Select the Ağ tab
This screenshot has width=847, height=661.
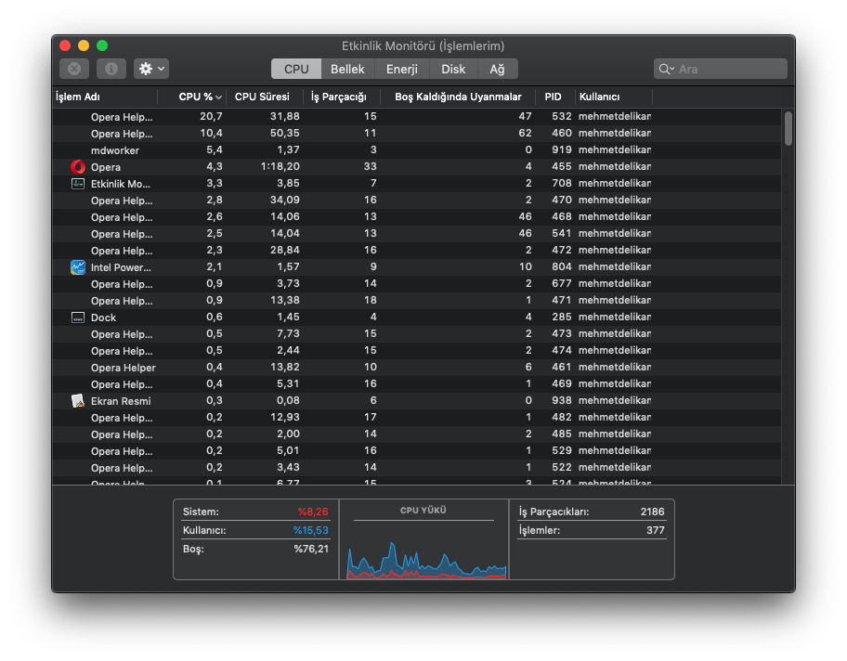click(x=498, y=69)
